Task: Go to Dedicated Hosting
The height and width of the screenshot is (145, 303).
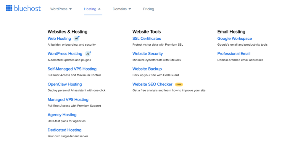Action: pos(65,130)
